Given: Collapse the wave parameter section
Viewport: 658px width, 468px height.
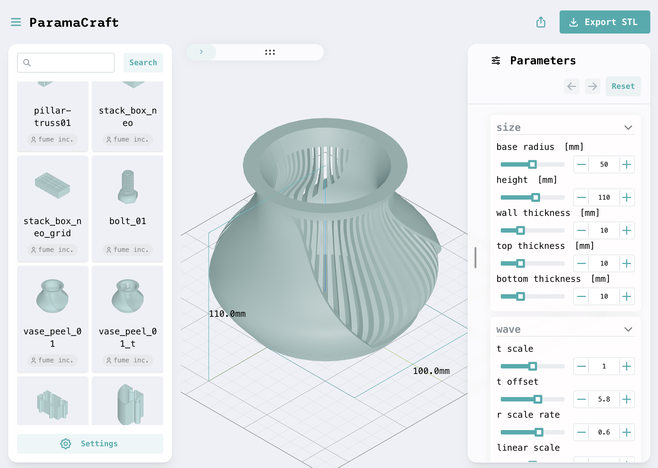Looking at the screenshot, I should click(628, 329).
